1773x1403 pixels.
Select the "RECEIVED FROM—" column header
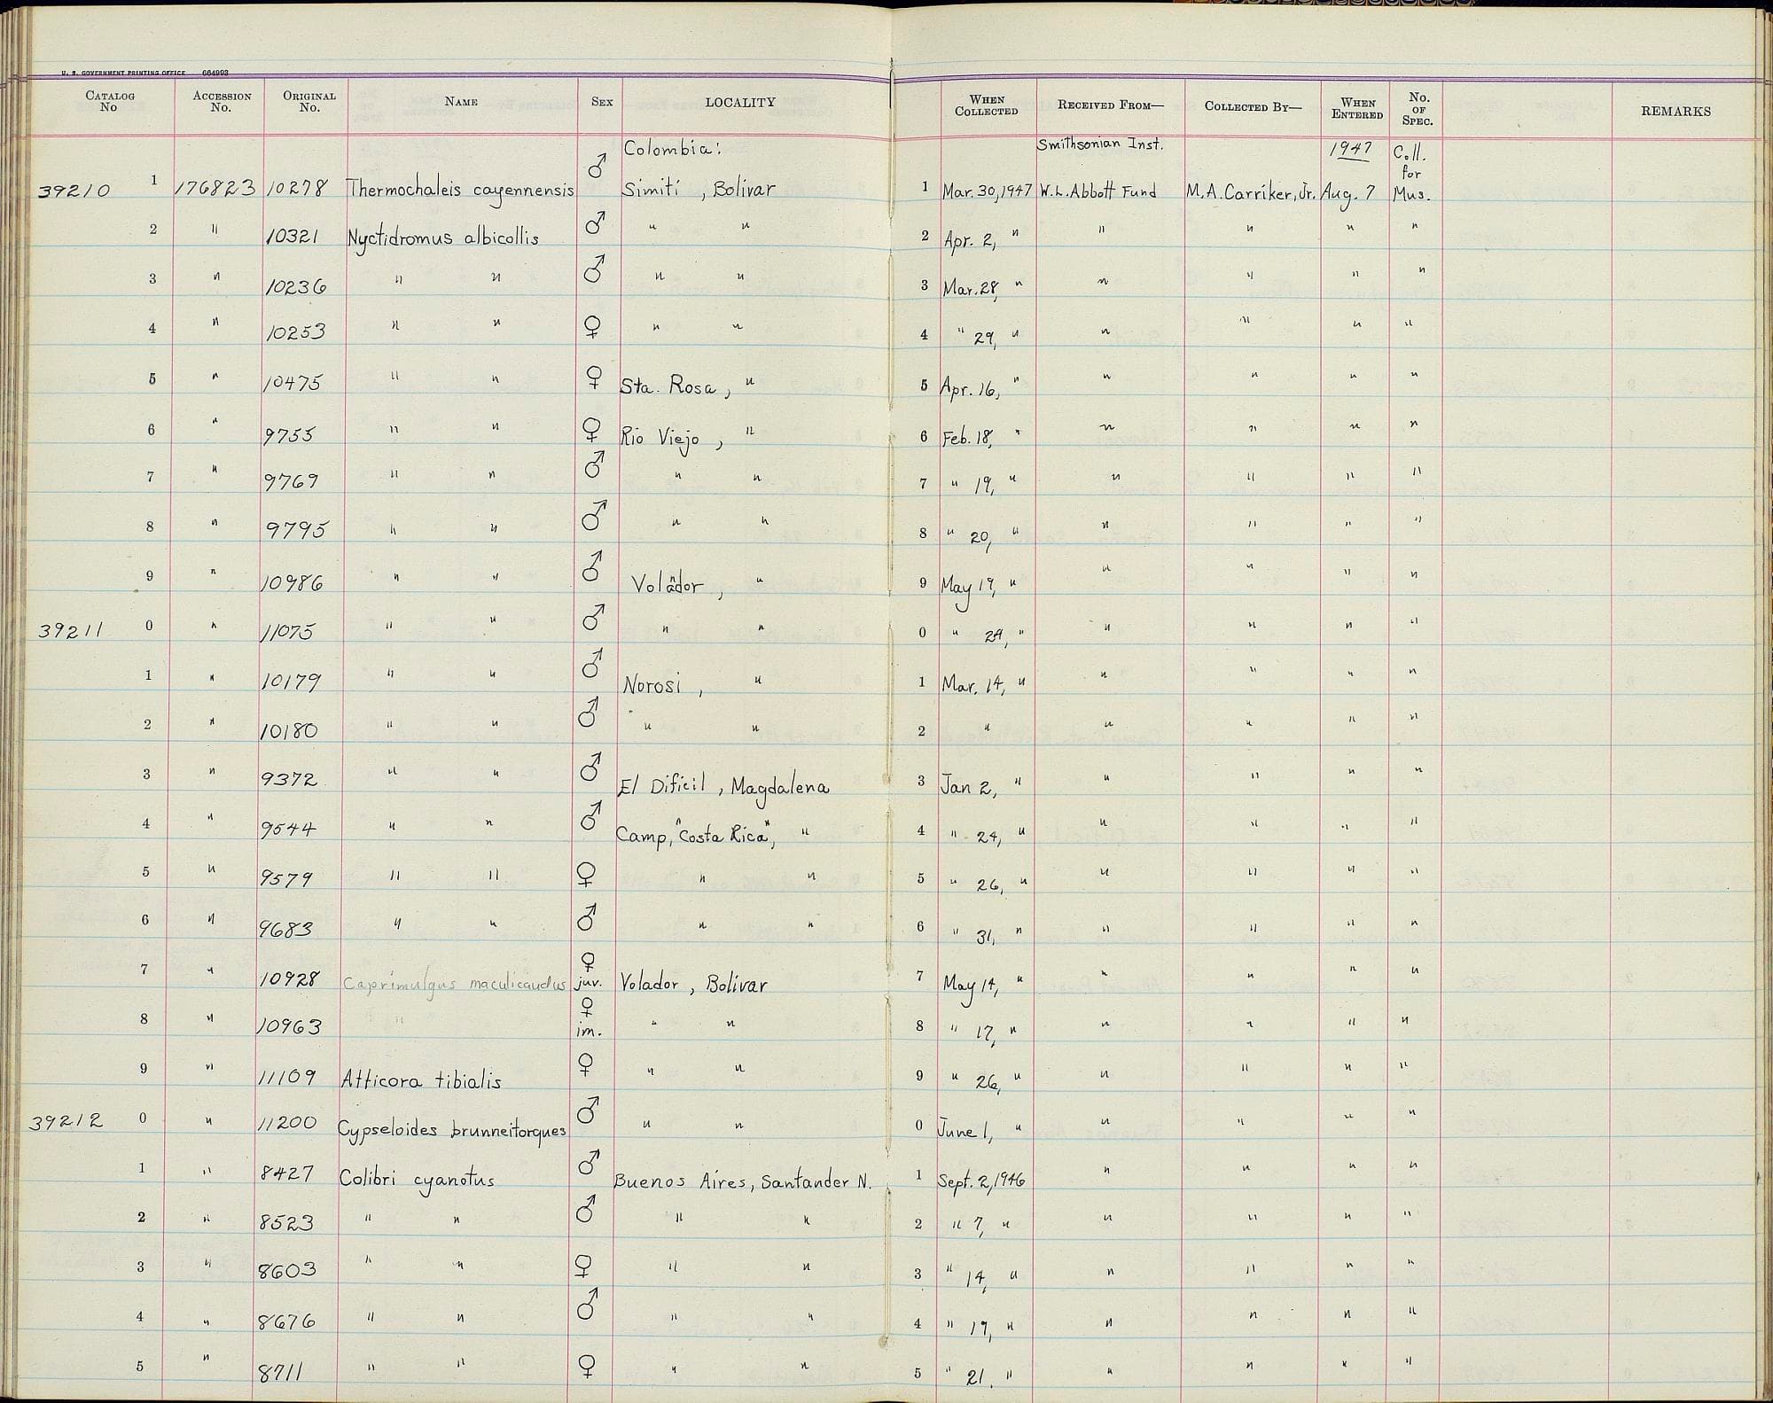pos(1110,105)
